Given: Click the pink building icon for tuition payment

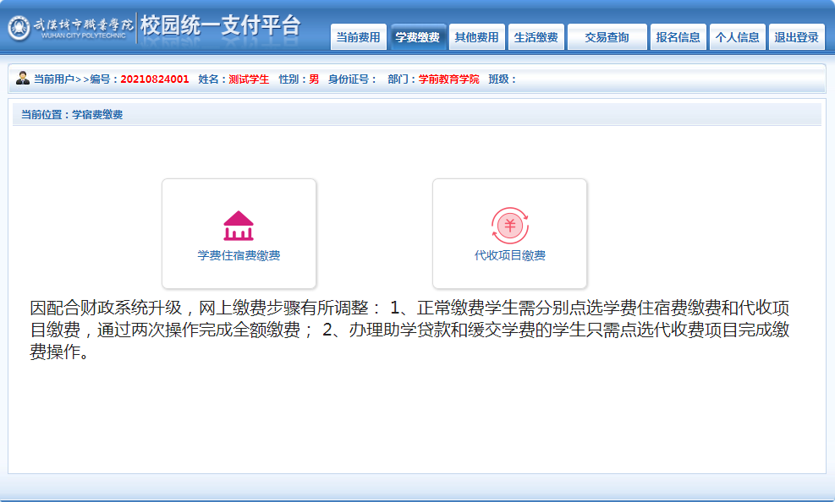Looking at the screenshot, I should [x=239, y=226].
